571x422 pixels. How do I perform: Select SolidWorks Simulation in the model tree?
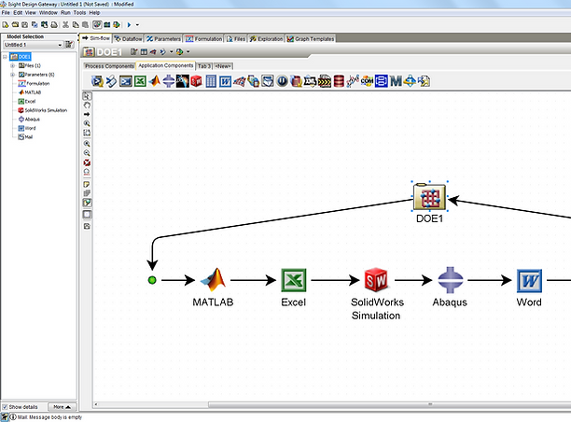tap(43, 110)
